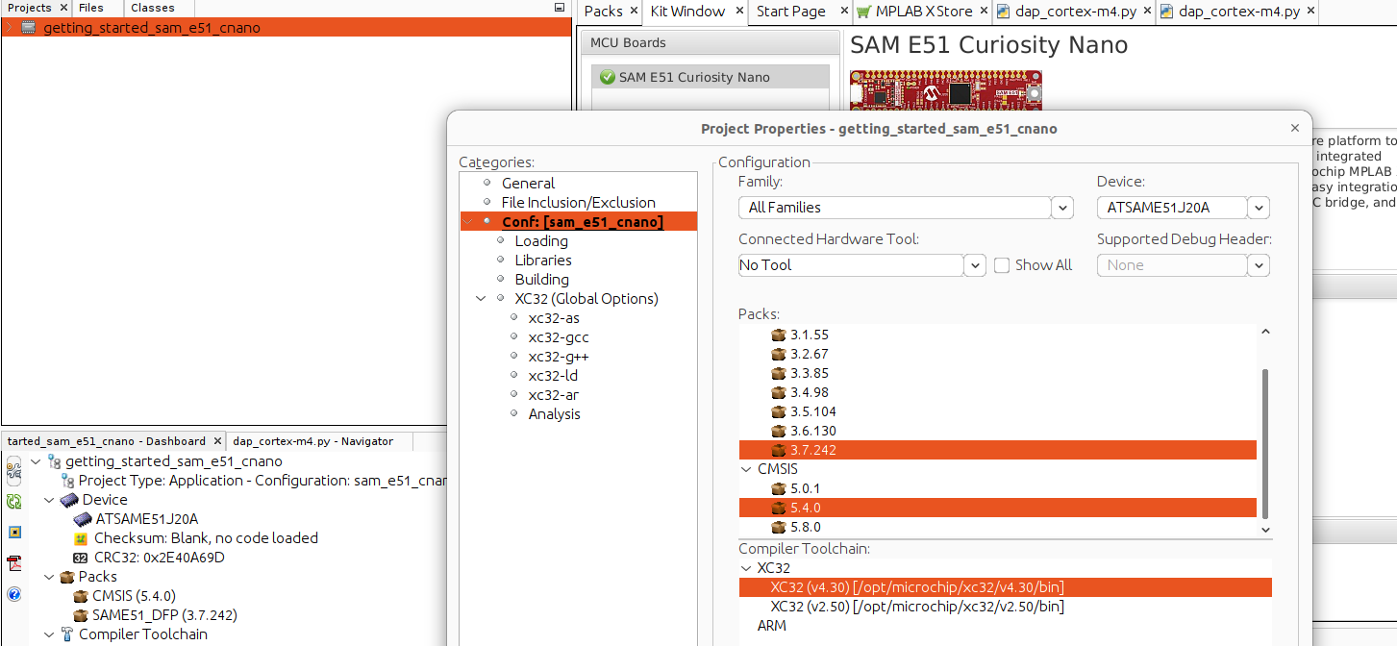Click the CRC32 '32' icon
This screenshot has width=1397, height=646.
81,558
